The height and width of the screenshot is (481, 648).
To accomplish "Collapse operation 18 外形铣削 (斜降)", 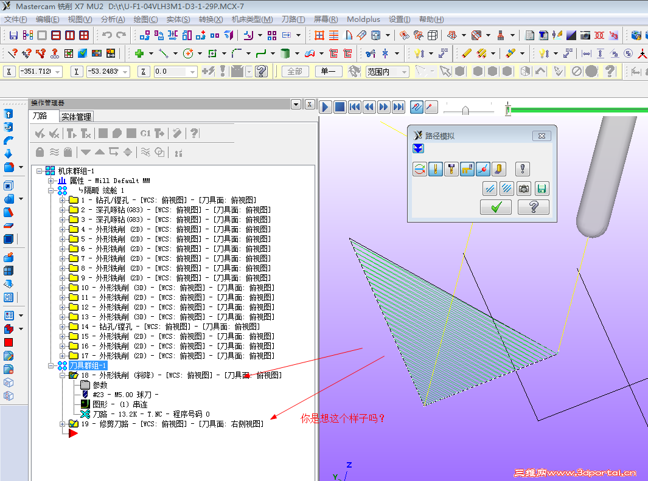I will click(x=63, y=375).
